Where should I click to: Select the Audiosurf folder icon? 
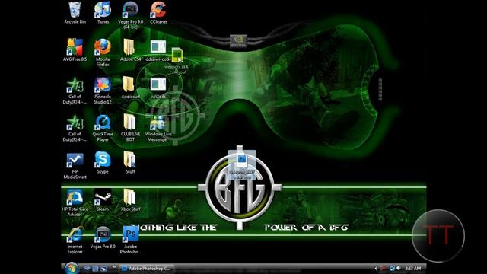130,88
